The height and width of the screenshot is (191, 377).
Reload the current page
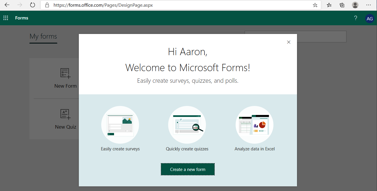(x=33, y=5)
